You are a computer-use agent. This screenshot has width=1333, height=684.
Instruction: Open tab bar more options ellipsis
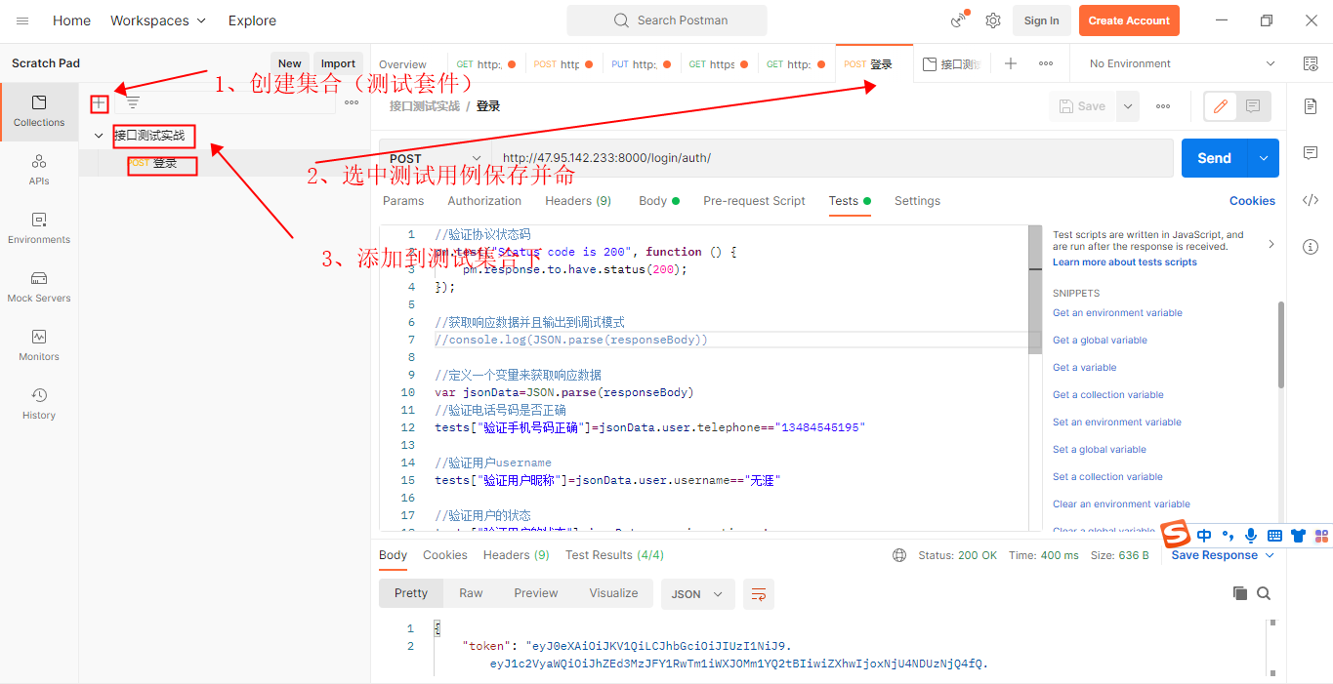(x=1046, y=63)
